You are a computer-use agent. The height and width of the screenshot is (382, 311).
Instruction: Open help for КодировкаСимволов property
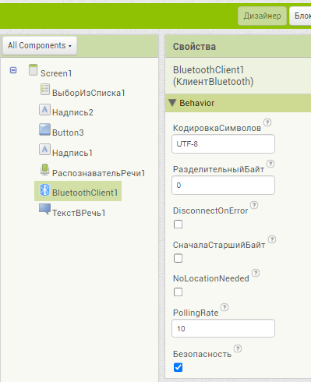267,122
